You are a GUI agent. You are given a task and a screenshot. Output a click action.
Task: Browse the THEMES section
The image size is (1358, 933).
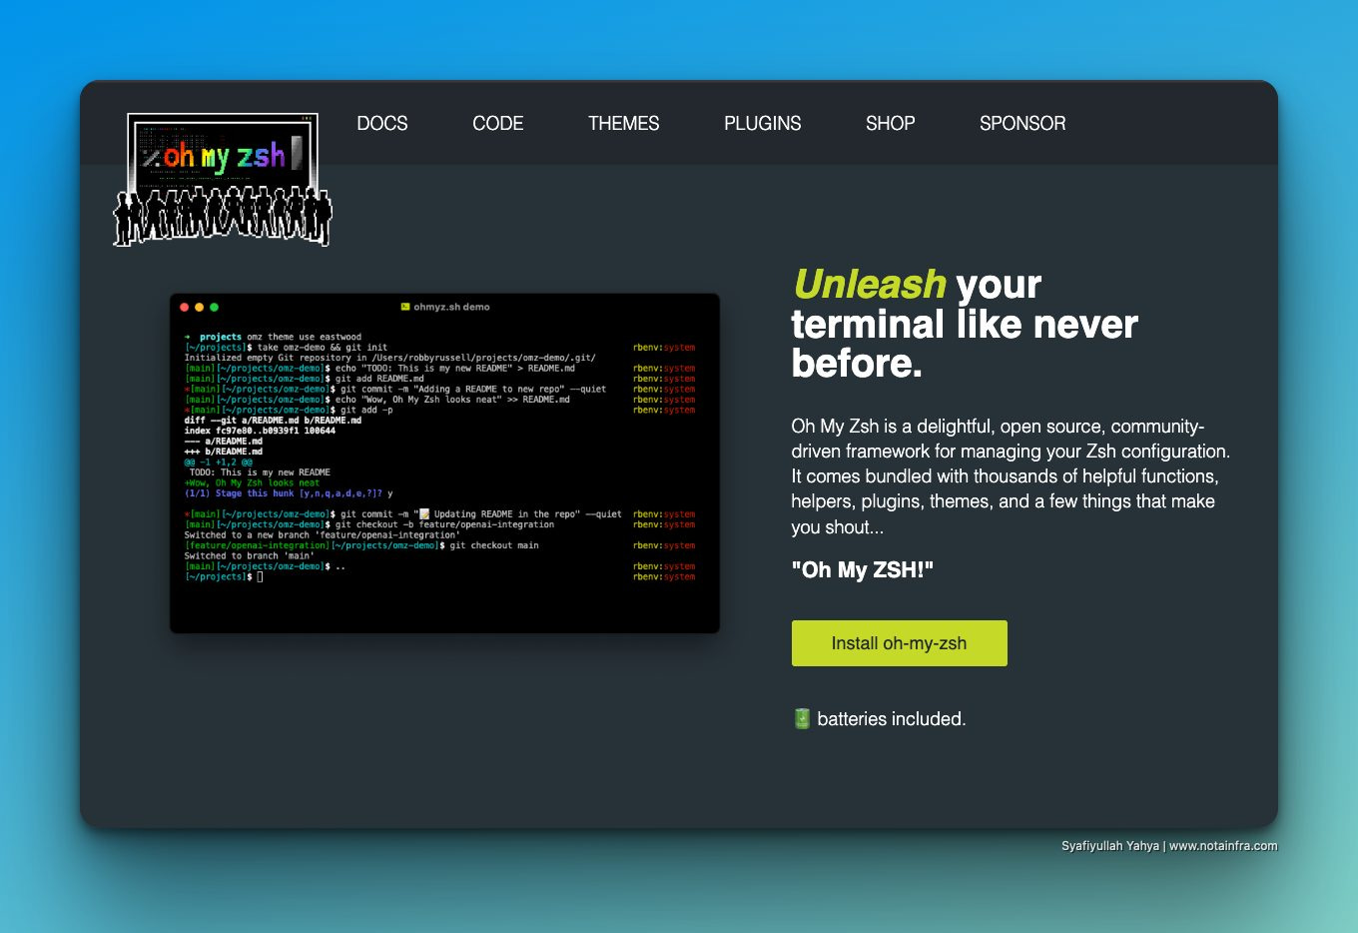[623, 123]
